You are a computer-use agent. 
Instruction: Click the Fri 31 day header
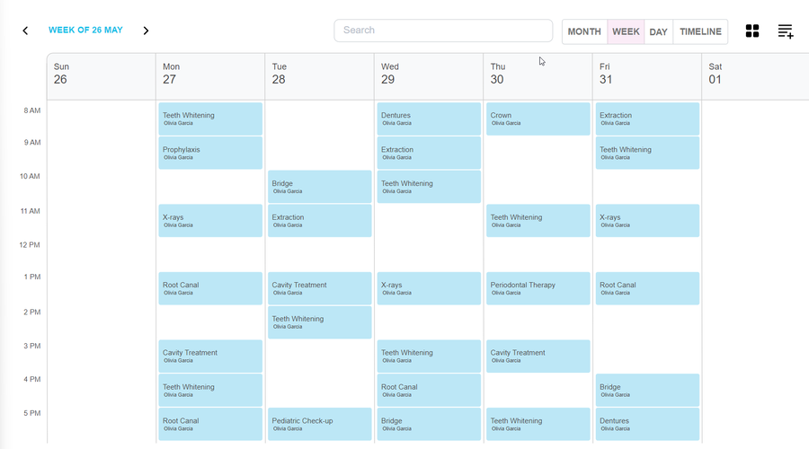pos(646,74)
